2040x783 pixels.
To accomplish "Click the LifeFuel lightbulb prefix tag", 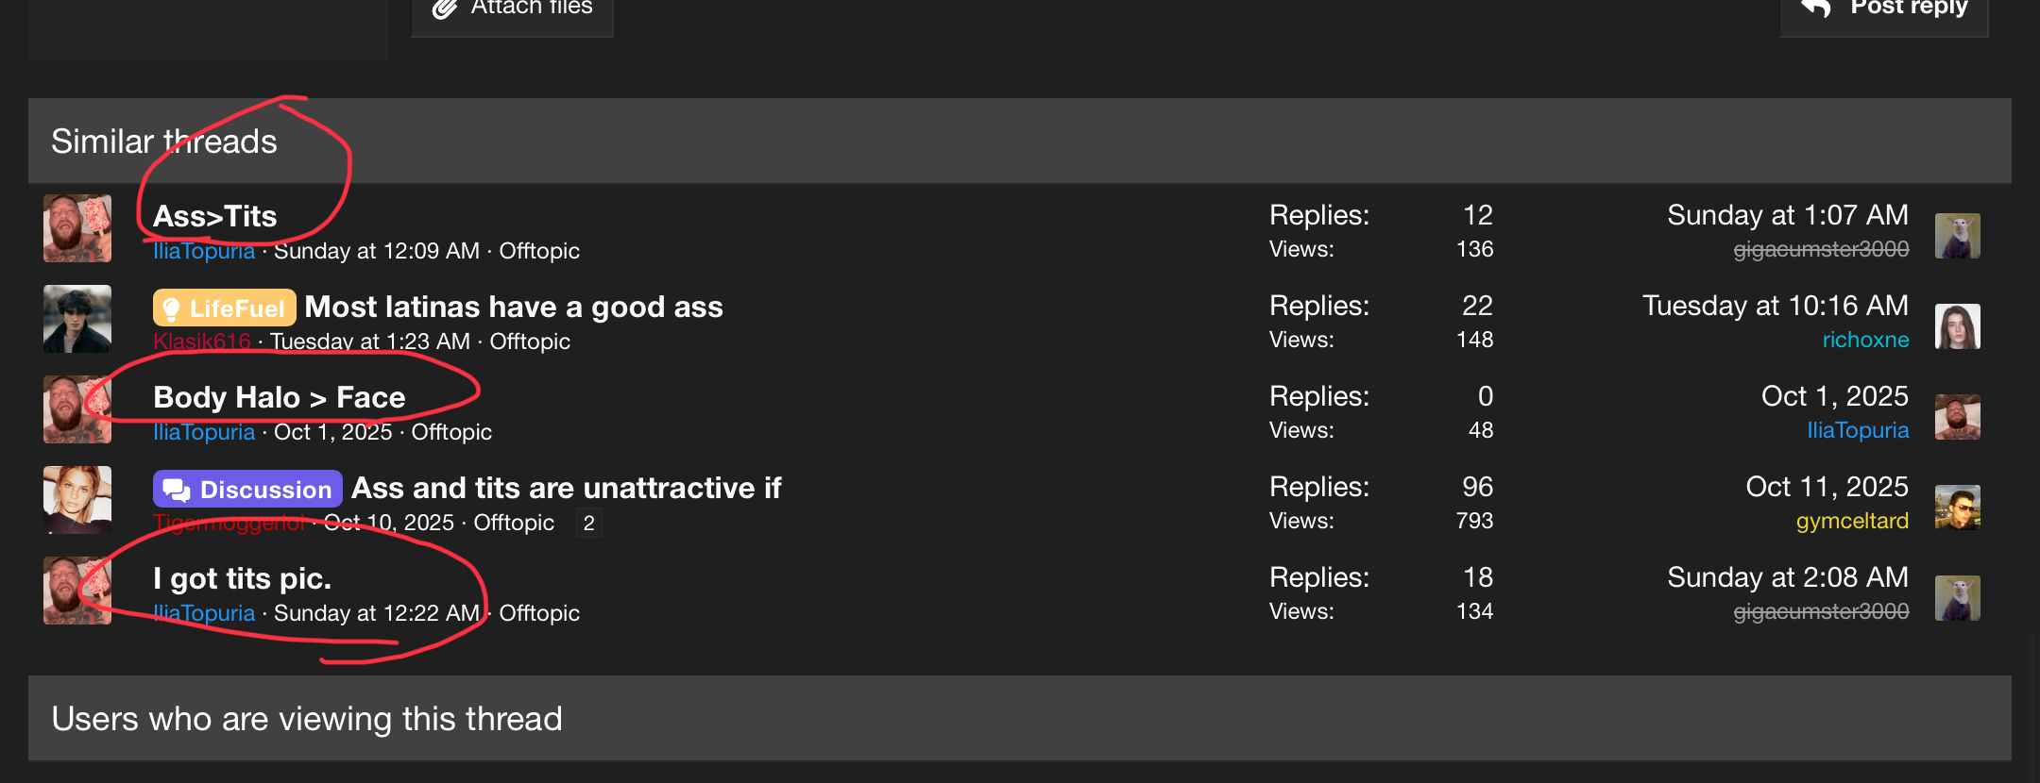I will (224, 308).
